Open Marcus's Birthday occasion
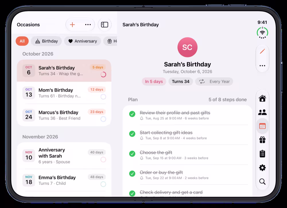The height and width of the screenshot is (208, 287). click(64, 115)
